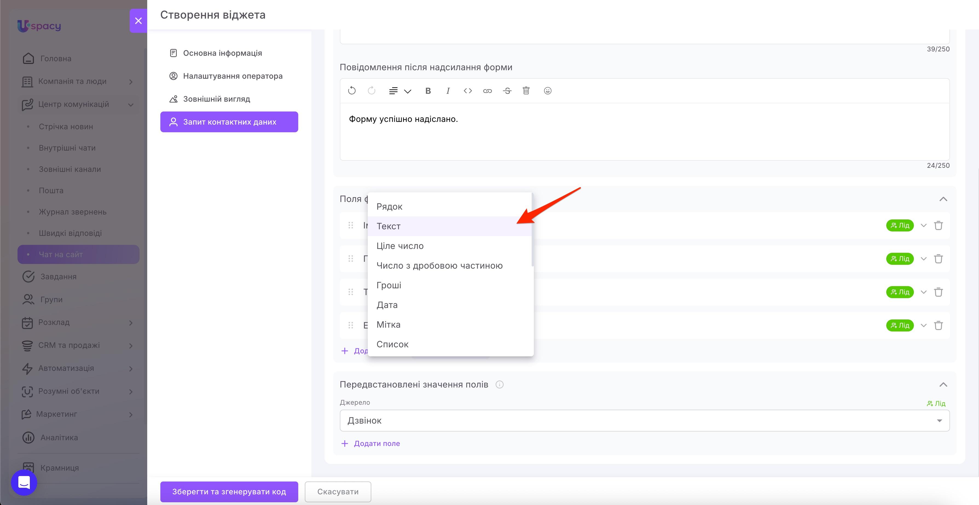The image size is (979, 505).
Task: Grab the drag handle of first field row
Action: click(351, 225)
